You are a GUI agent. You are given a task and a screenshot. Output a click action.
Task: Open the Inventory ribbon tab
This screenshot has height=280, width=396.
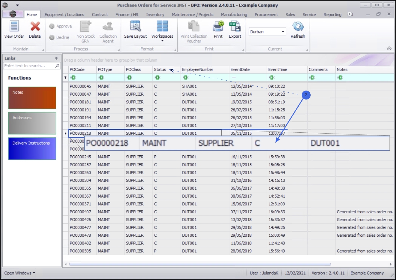click(155, 14)
